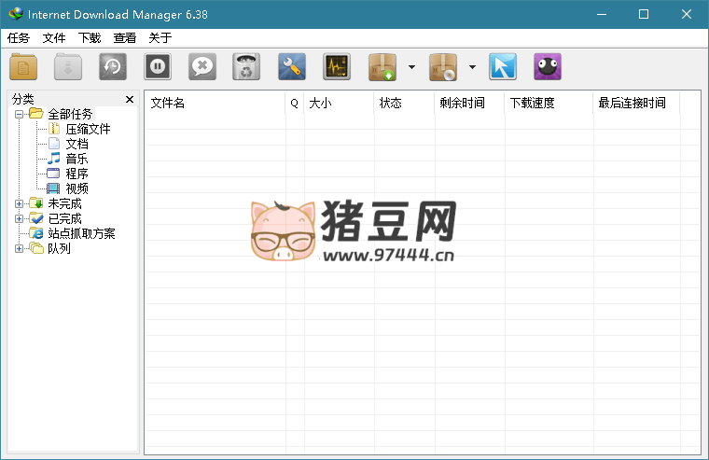
Task: Open dropdown arrow beside the disc box icon
Action: click(x=472, y=67)
